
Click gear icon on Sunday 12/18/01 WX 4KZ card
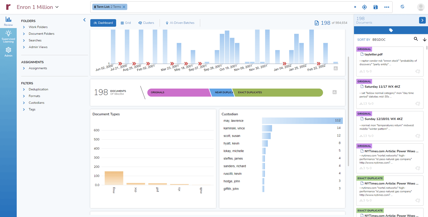(417, 136)
